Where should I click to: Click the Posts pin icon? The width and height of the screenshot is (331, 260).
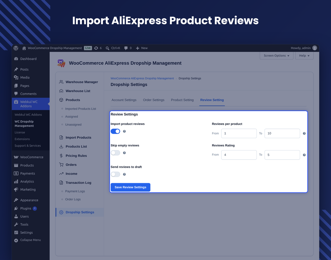point(16,69)
